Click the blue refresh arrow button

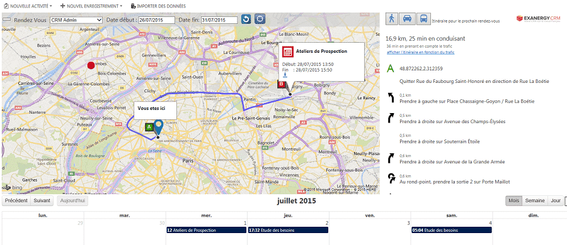pyautogui.click(x=246, y=19)
